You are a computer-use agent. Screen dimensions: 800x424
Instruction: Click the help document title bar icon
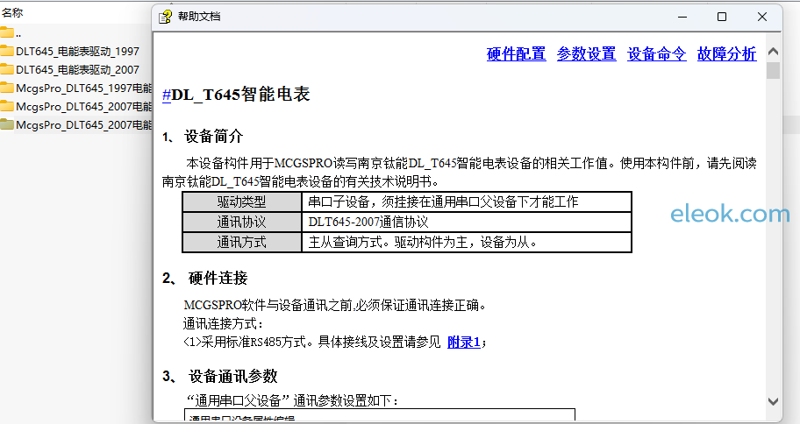[x=165, y=17]
